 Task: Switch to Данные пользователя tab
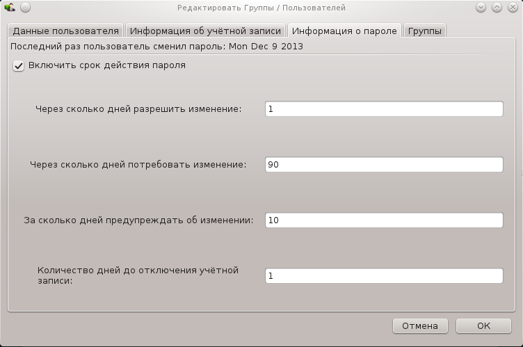[65, 31]
